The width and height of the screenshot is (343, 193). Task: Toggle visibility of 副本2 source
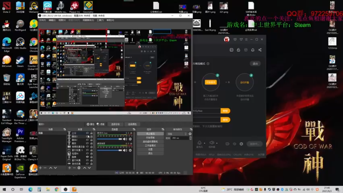click(x=87, y=140)
